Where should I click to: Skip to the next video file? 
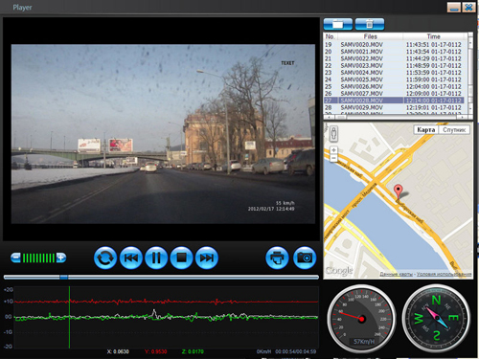pos(207,258)
